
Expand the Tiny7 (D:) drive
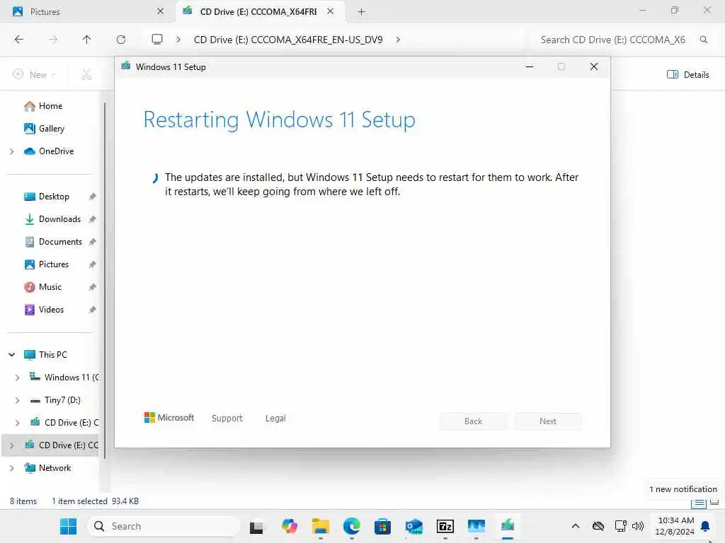coord(18,400)
